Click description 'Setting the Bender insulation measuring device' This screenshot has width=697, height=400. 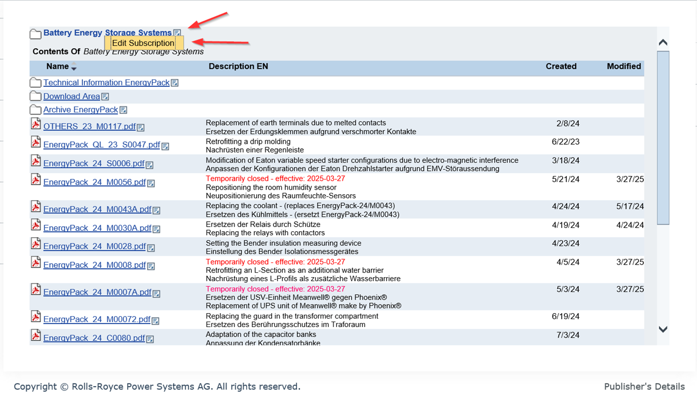coord(283,243)
